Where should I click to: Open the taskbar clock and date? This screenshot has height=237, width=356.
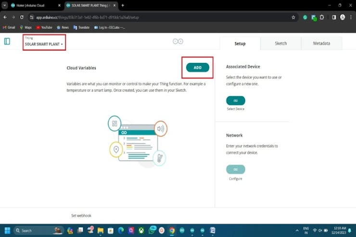coord(339,230)
